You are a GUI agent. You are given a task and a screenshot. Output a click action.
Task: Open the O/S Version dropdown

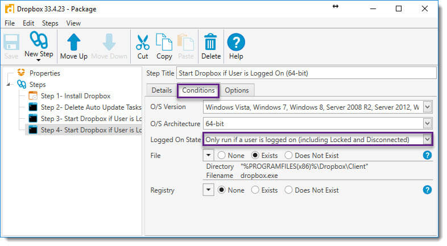[x=427, y=107]
